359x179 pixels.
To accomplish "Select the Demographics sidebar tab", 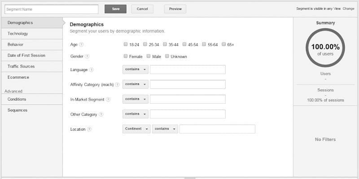I will pyautogui.click(x=32, y=23).
